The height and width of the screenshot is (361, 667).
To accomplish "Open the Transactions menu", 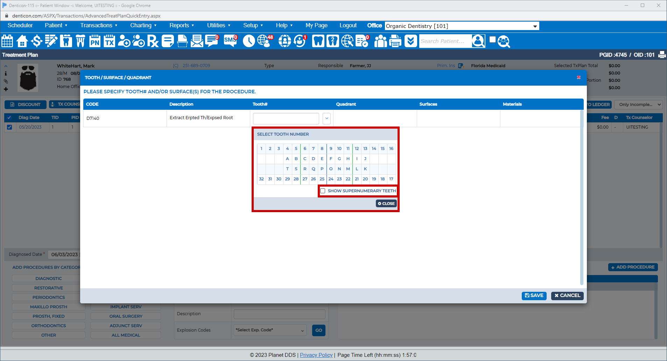I will click(x=99, y=26).
